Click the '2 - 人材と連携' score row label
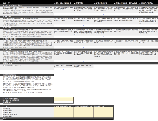 pos(7,110)
